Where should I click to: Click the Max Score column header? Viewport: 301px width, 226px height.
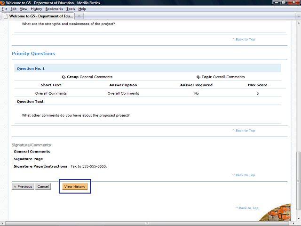(257, 85)
